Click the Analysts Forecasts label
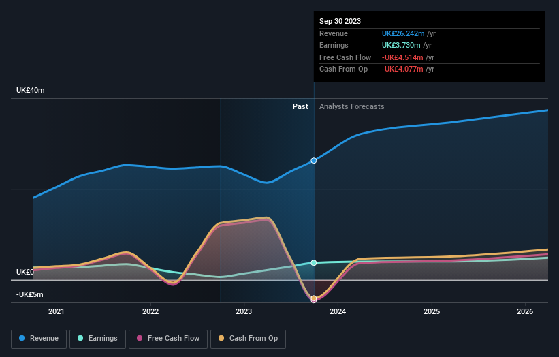This screenshot has height=357, width=559. (x=352, y=107)
